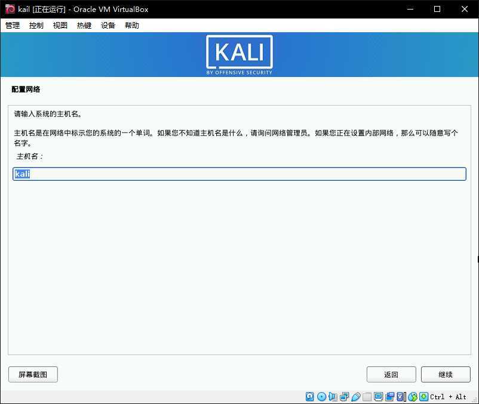The image size is (479, 404).
Task: Open the 热键 menu
Action: pyautogui.click(x=84, y=25)
